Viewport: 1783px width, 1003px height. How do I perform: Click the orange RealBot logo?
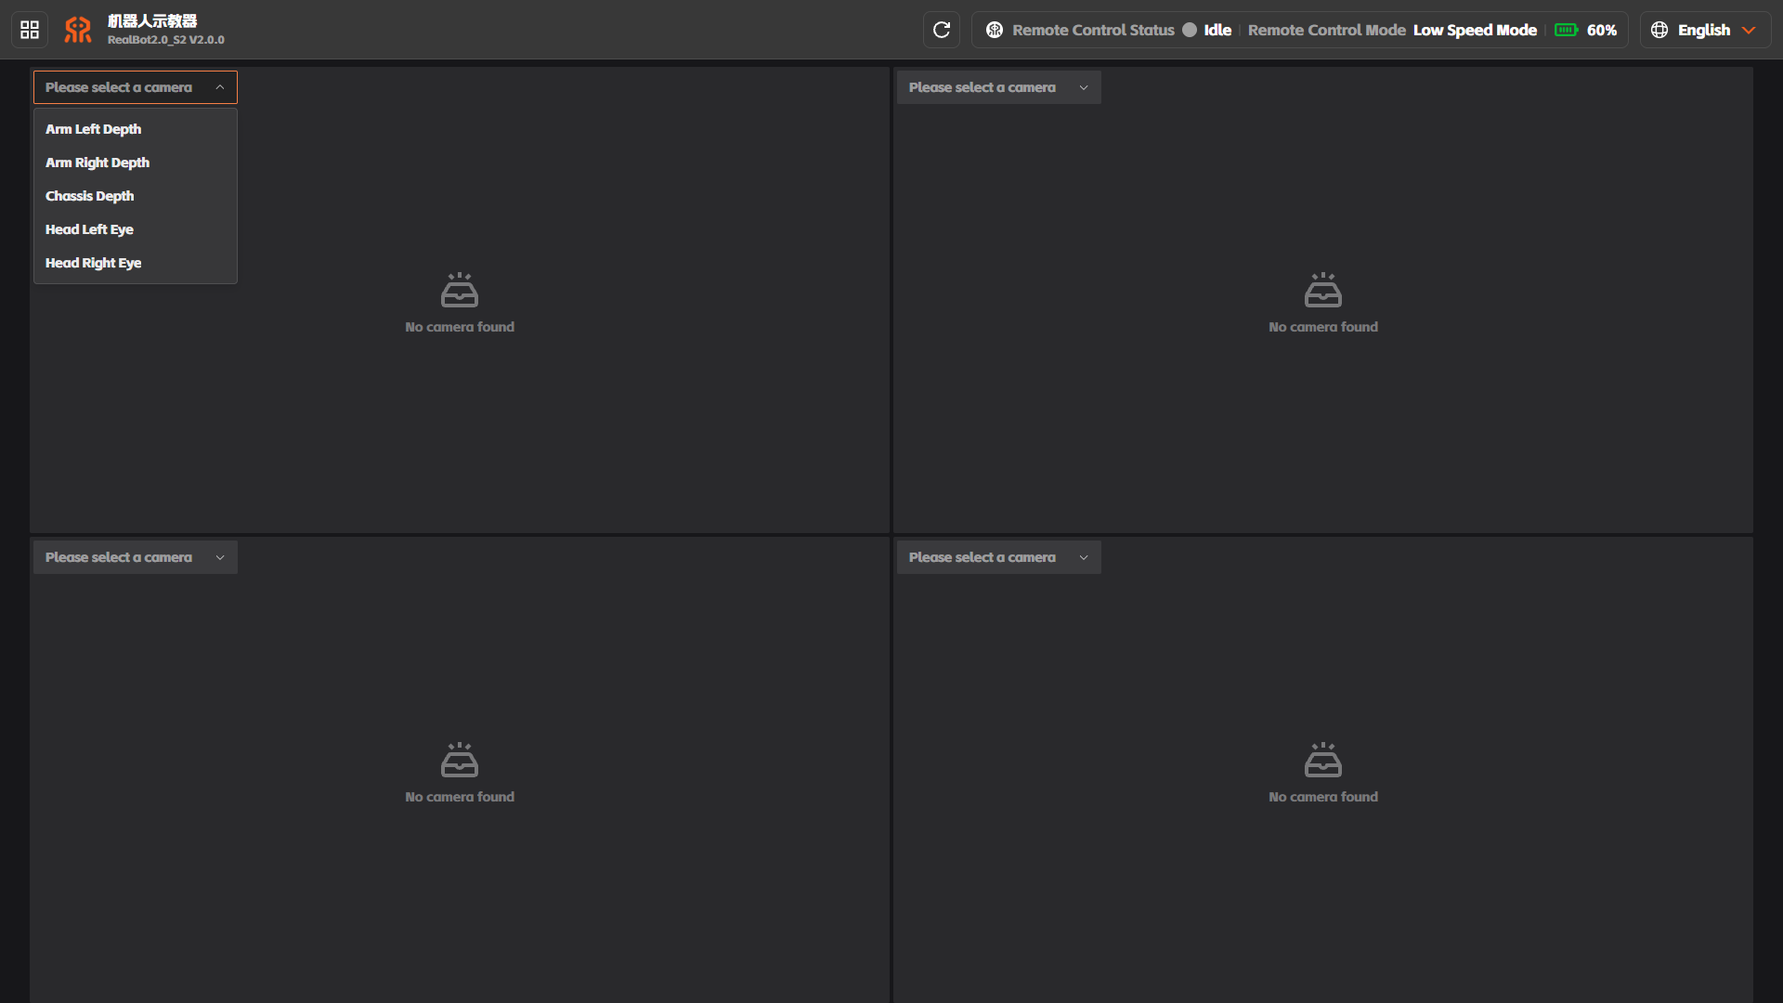78,30
